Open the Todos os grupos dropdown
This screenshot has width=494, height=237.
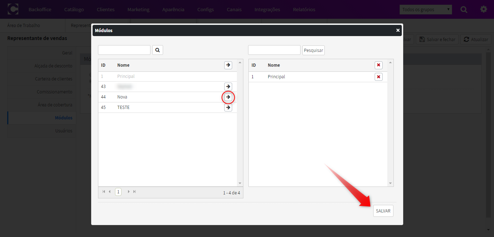[426, 9]
